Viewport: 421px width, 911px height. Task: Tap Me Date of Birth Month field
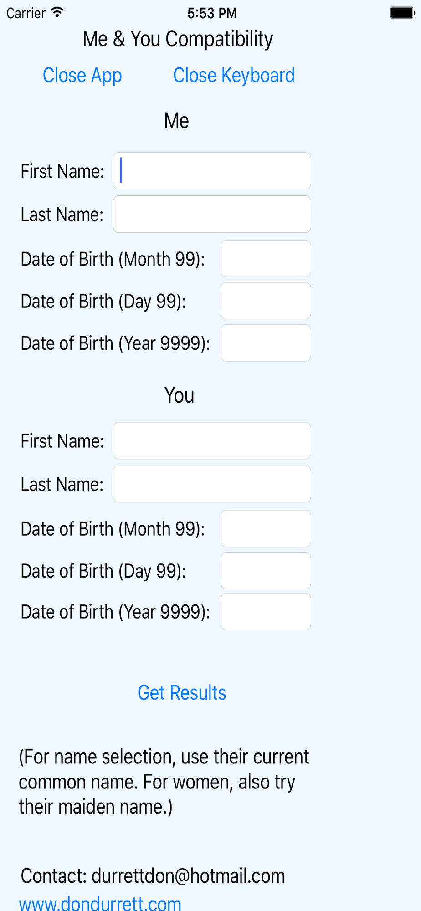click(266, 259)
